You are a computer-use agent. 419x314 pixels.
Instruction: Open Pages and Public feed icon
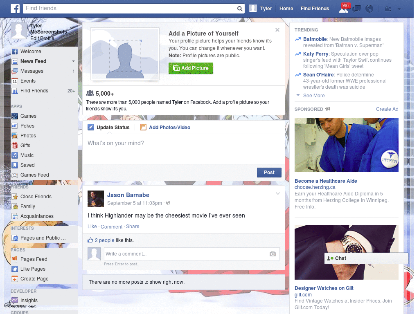click(15, 238)
